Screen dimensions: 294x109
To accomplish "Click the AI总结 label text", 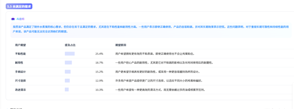I will pyautogui.click(x=20, y=19).
